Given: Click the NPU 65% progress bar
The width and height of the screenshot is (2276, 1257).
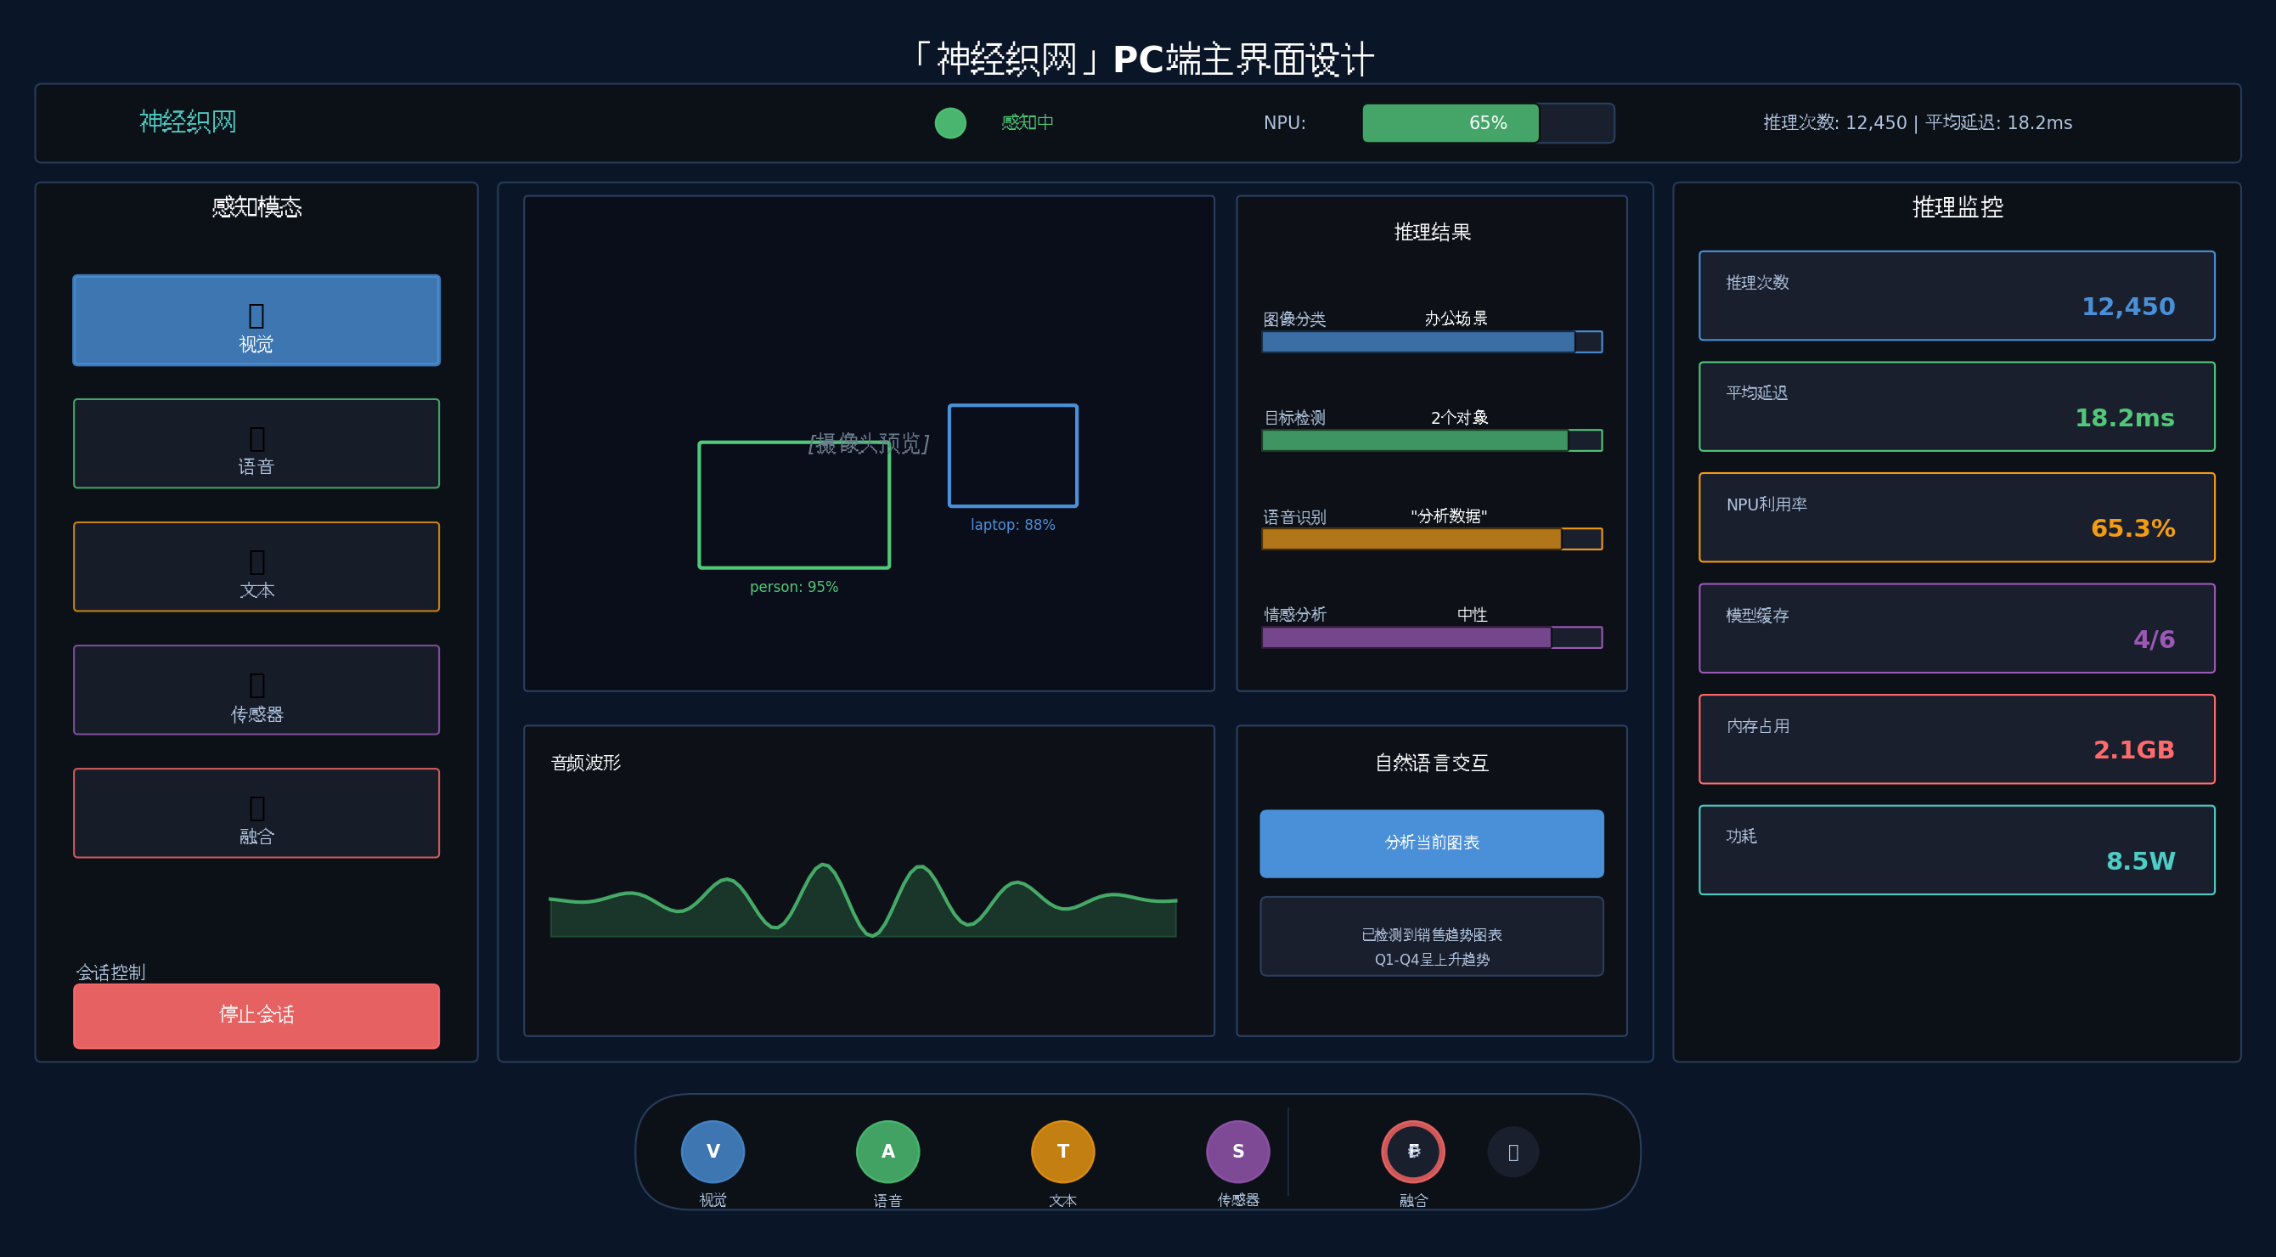Looking at the screenshot, I should coord(1489,123).
